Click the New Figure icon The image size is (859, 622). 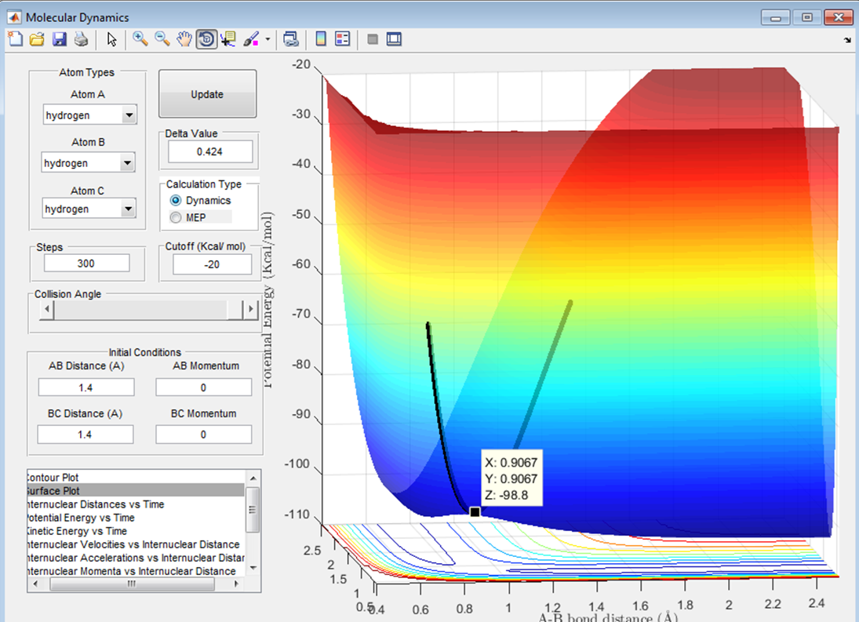[x=16, y=39]
